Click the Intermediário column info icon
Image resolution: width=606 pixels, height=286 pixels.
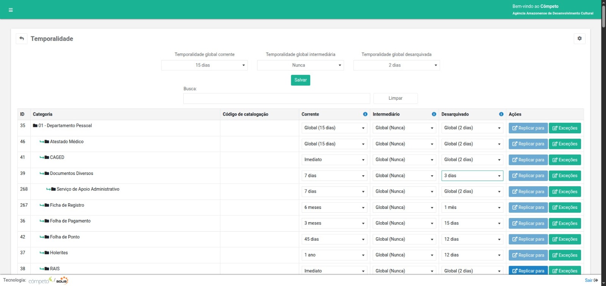pos(434,114)
